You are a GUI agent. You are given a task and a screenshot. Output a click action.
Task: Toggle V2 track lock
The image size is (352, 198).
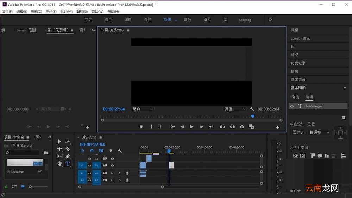[89, 158]
